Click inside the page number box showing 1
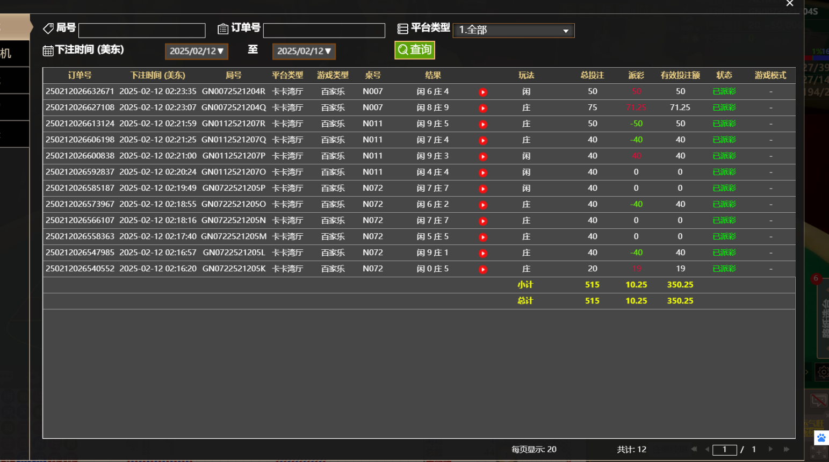 [x=725, y=449]
